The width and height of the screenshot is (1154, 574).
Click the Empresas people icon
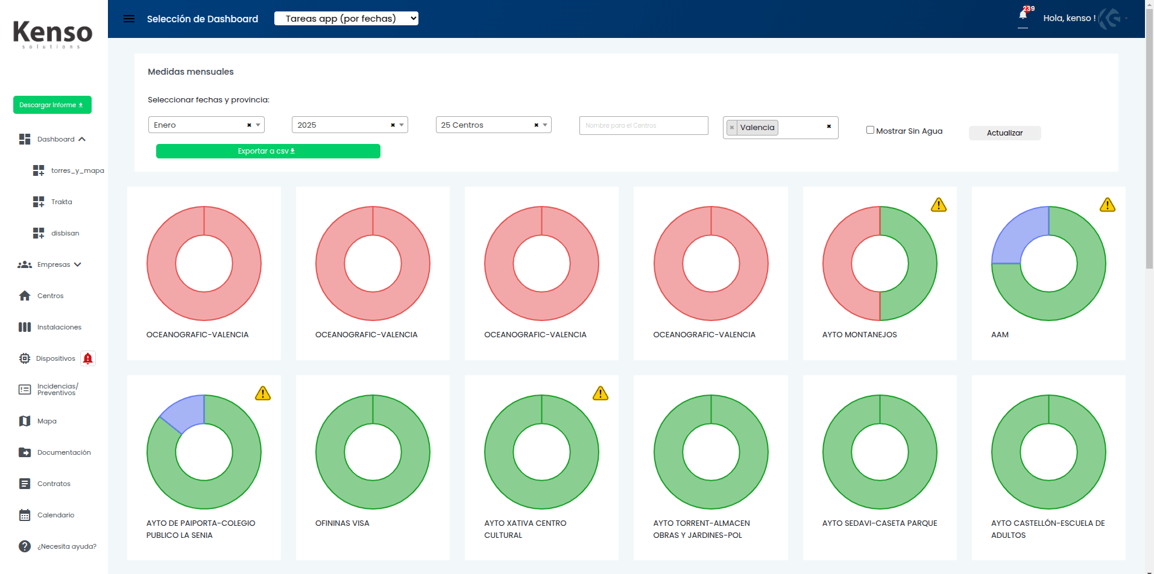[25, 264]
